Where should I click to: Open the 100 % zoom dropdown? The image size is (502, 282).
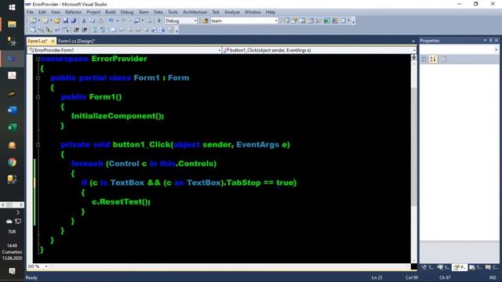46,266
